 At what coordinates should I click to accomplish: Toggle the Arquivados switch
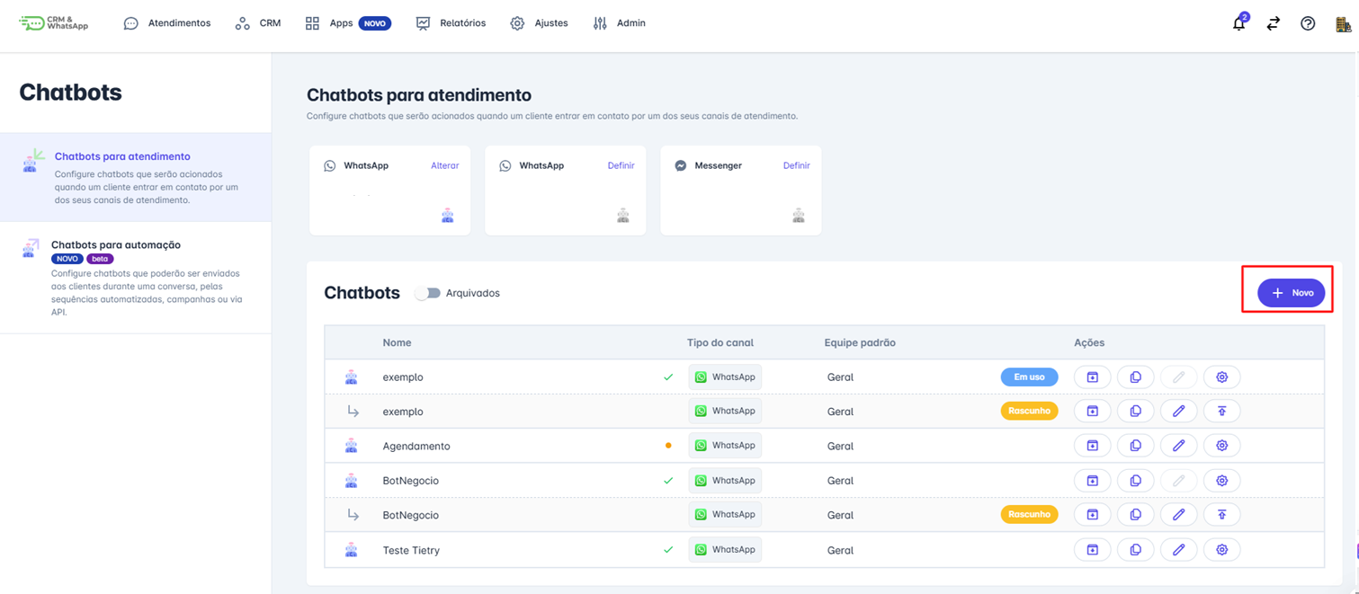(x=428, y=293)
